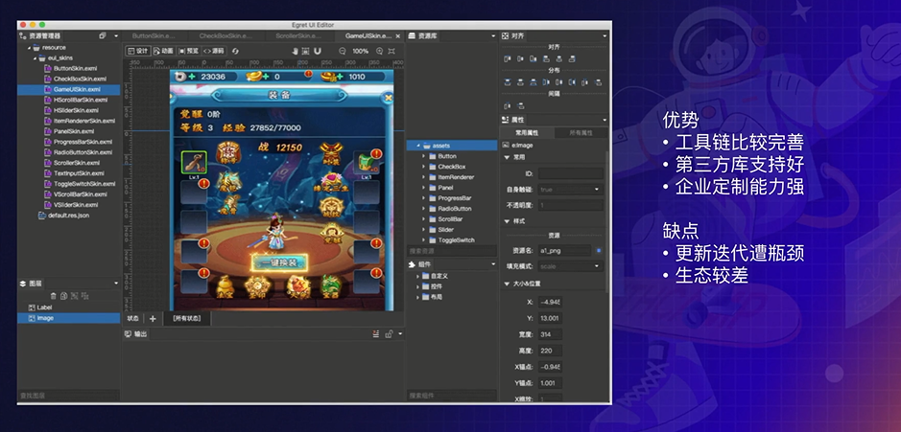This screenshot has height=432, width=901.
Task: Switch to 源码 source mode
Action: [x=214, y=51]
